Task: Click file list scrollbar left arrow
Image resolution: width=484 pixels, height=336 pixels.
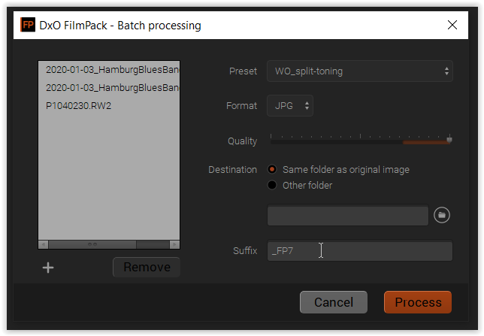Action: [44, 244]
